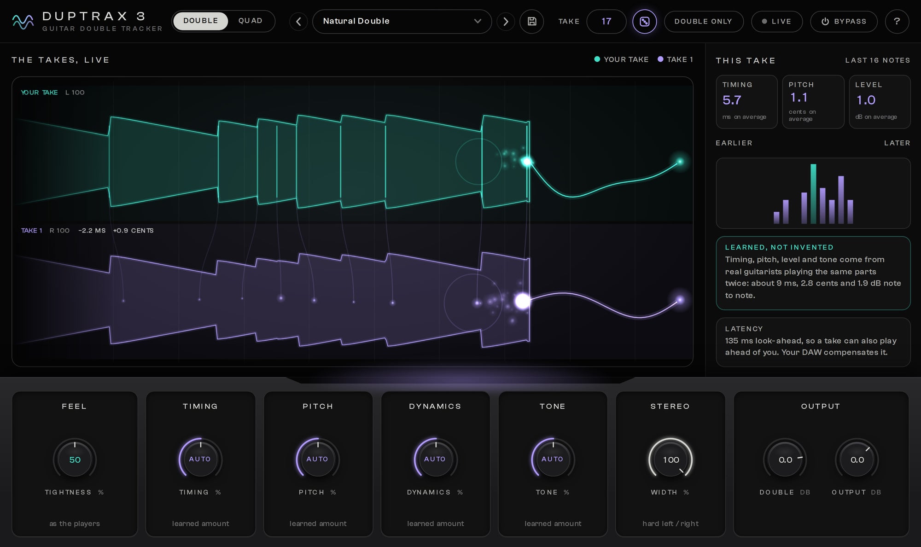Click the 'LATENCY' info heading
This screenshot has width=921, height=547.
coord(744,329)
